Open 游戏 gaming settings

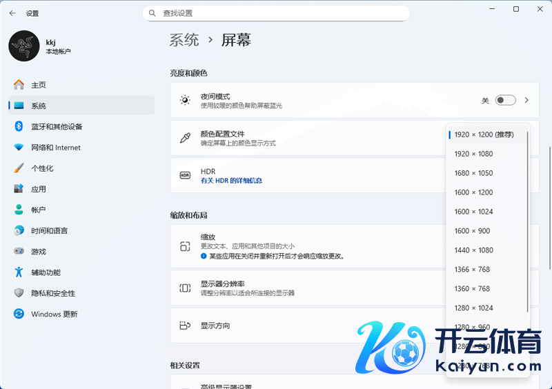point(39,252)
